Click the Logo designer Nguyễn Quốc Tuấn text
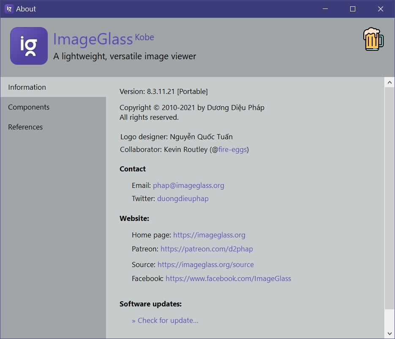The image size is (395, 339). click(176, 137)
